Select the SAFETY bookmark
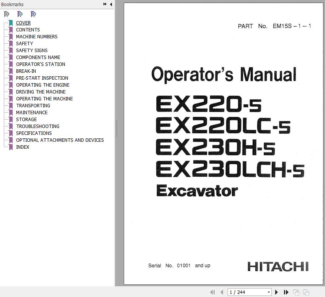 [x=25, y=44]
